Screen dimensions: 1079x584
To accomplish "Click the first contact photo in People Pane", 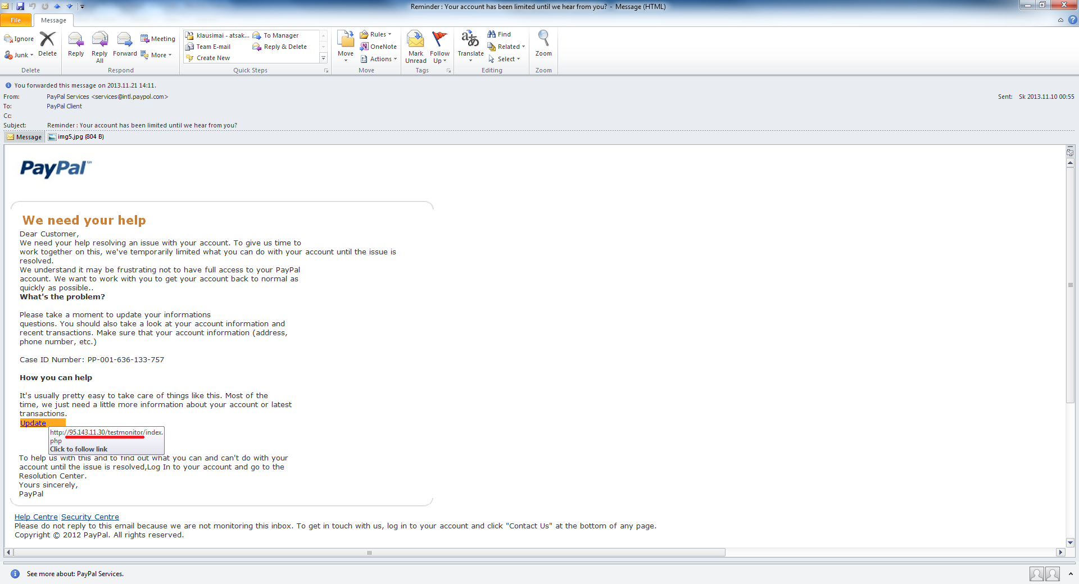I will pyautogui.click(x=1036, y=574).
